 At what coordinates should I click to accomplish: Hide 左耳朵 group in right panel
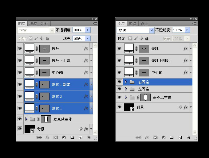tap(120, 89)
